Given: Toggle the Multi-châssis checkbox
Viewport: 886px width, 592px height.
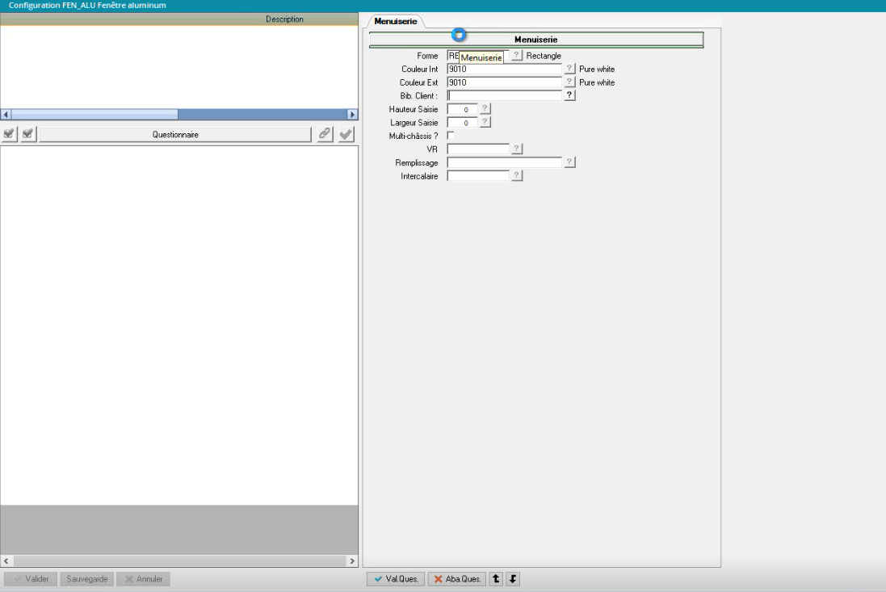Looking at the screenshot, I should pyautogui.click(x=451, y=136).
